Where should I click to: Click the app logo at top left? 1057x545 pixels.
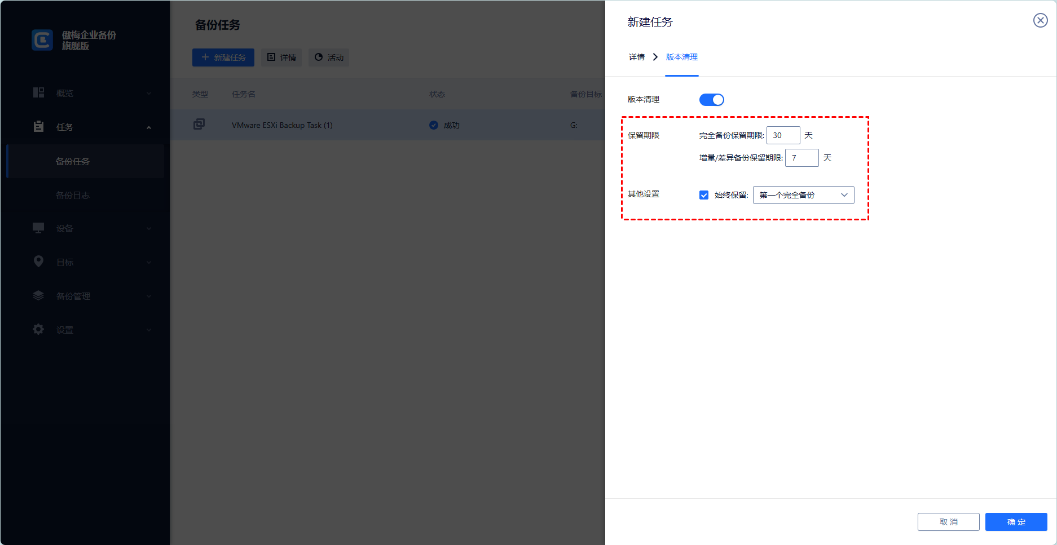tap(41, 39)
